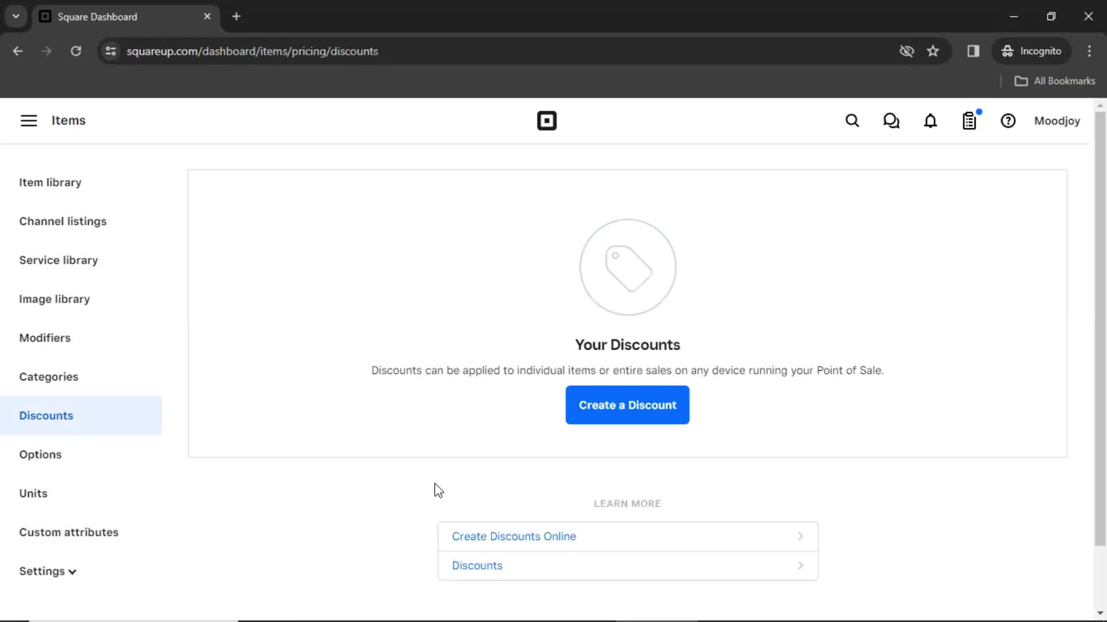The height and width of the screenshot is (622, 1107).
Task: Toggle the sidebar hamburger menu
Action: [29, 120]
